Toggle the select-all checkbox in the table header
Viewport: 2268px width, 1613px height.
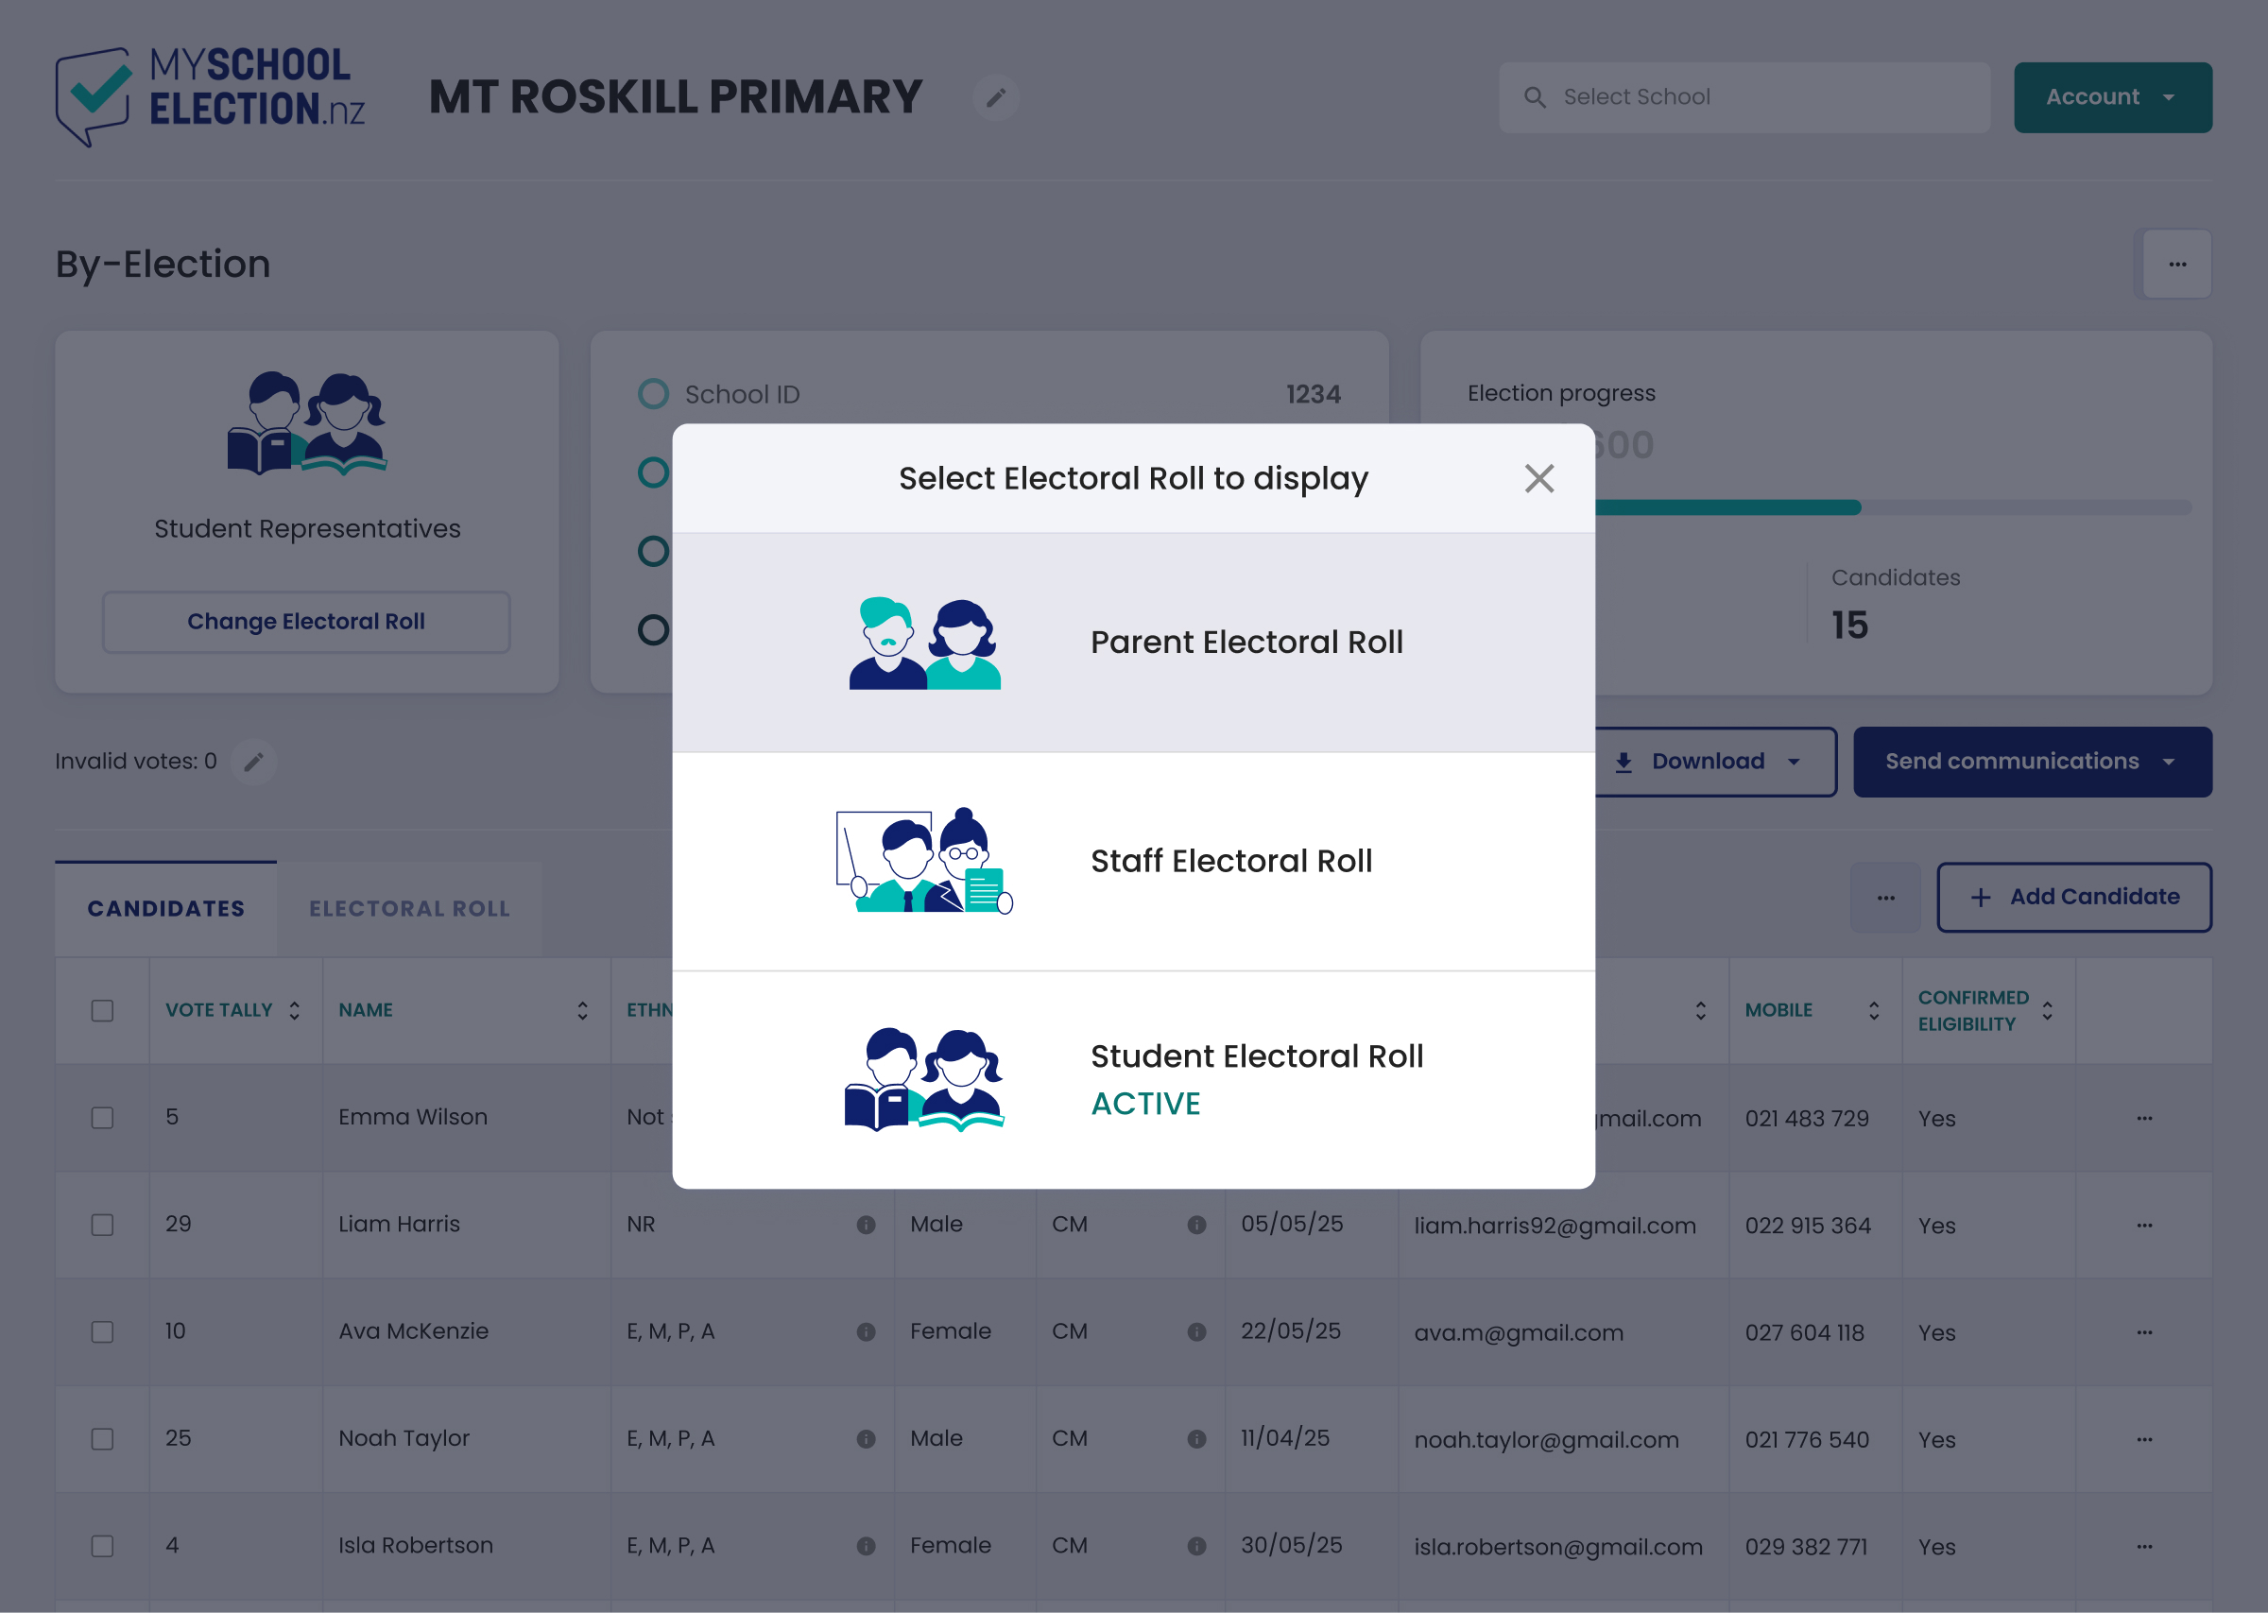[102, 1011]
